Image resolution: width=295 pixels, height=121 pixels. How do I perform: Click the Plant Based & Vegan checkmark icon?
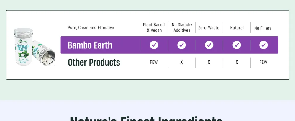[x=154, y=45]
